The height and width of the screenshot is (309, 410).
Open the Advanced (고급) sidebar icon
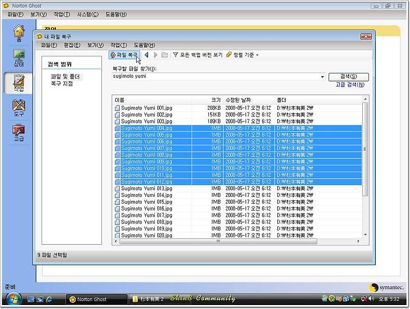pos(19,133)
